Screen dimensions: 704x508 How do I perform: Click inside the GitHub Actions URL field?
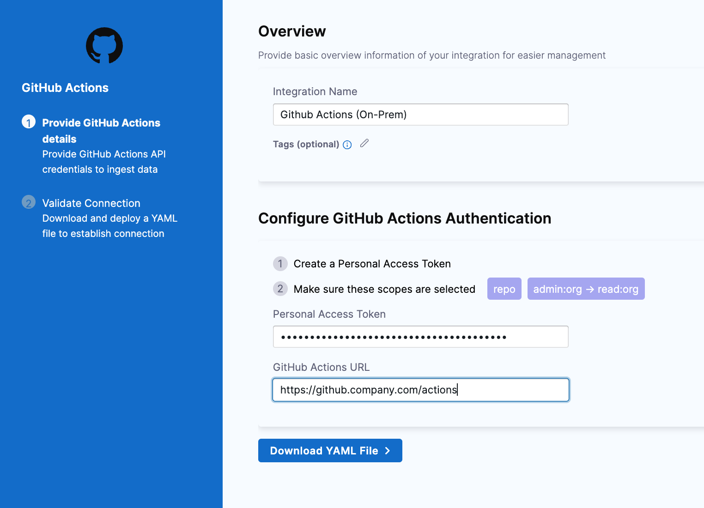pos(420,390)
